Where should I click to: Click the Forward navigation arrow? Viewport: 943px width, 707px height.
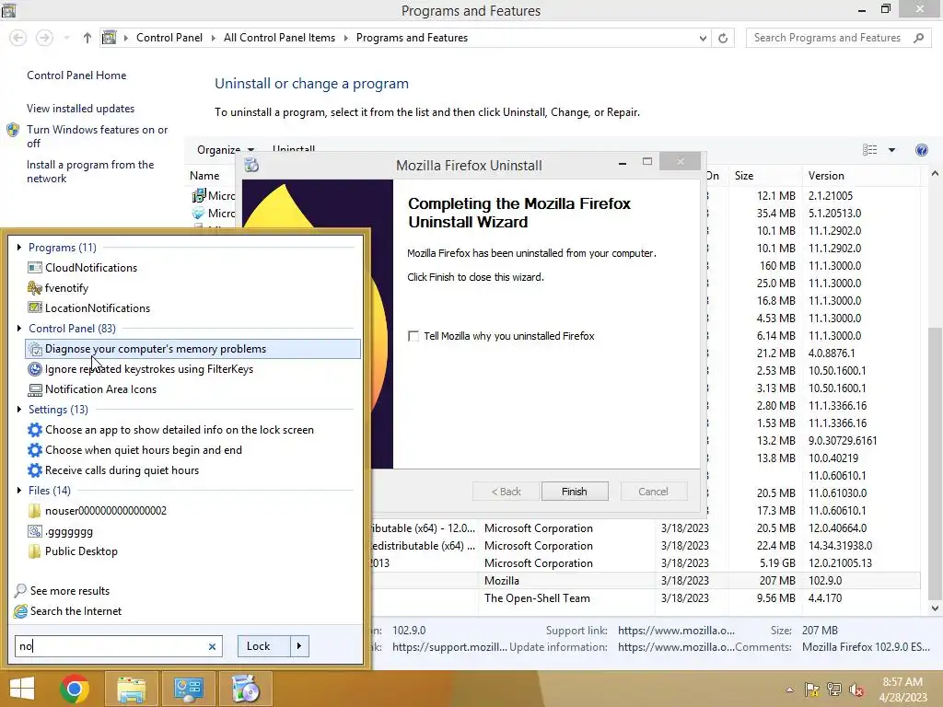[x=44, y=38]
